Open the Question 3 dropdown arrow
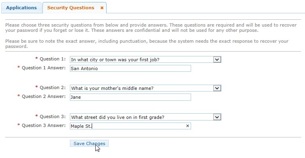This screenshot has width=305, height=158. (217, 117)
